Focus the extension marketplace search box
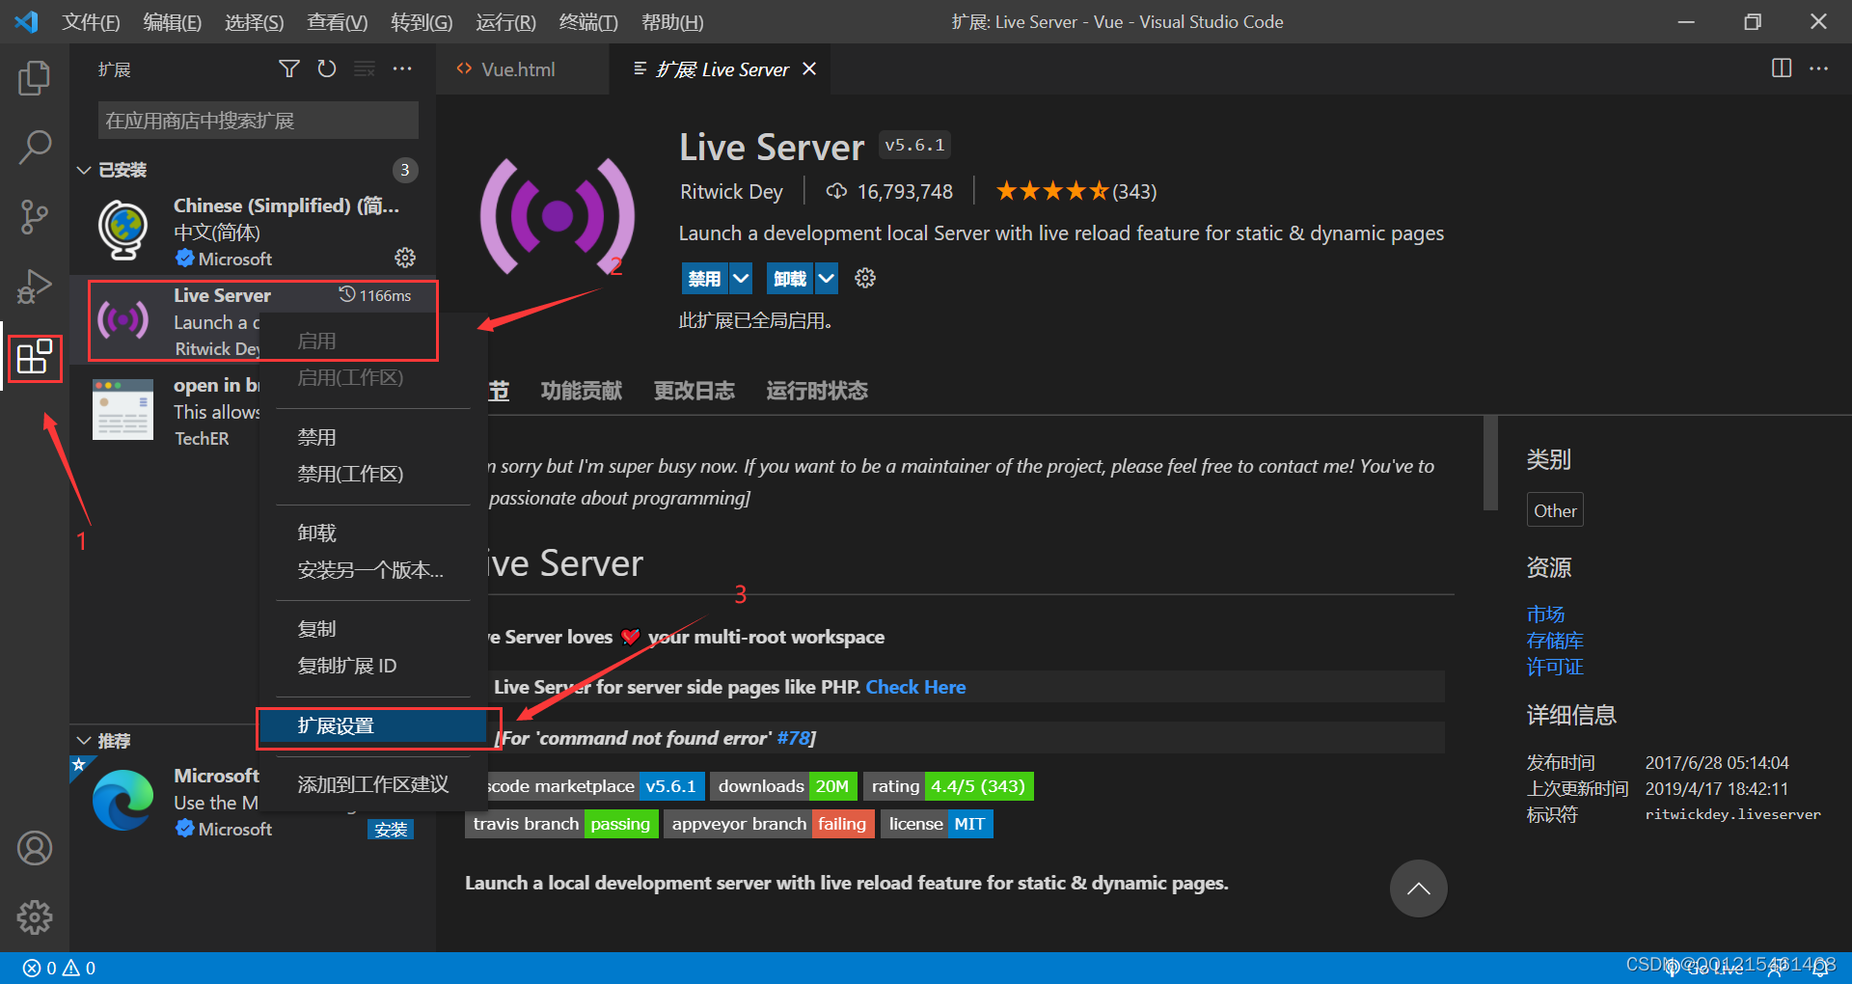This screenshot has height=984, width=1852. 258,121
